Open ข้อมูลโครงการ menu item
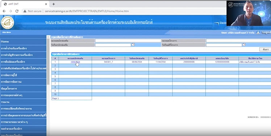This screenshot has height=136, width=271. pyautogui.click(x=23, y=88)
